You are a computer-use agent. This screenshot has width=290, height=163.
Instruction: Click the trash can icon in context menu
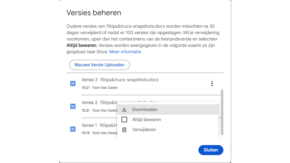point(124,130)
